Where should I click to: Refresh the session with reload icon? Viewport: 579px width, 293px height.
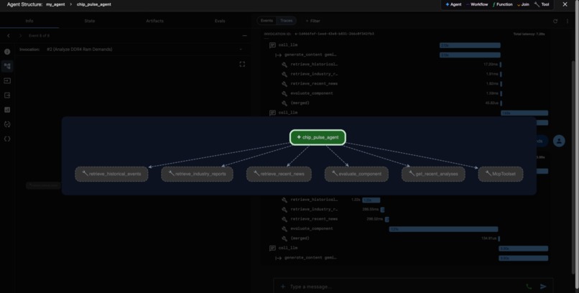(x=555, y=21)
